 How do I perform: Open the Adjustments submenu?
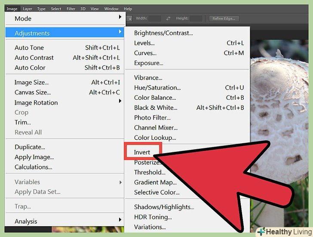click(x=65, y=33)
